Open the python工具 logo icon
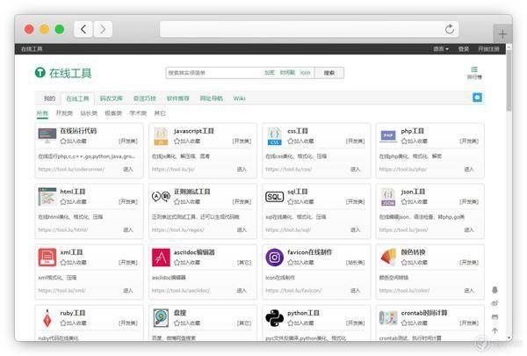The image size is (527, 356). click(x=274, y=318)
